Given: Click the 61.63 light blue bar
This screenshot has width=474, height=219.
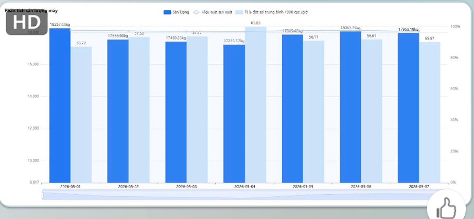Looking at the screenshot, I should click(255, 105).
